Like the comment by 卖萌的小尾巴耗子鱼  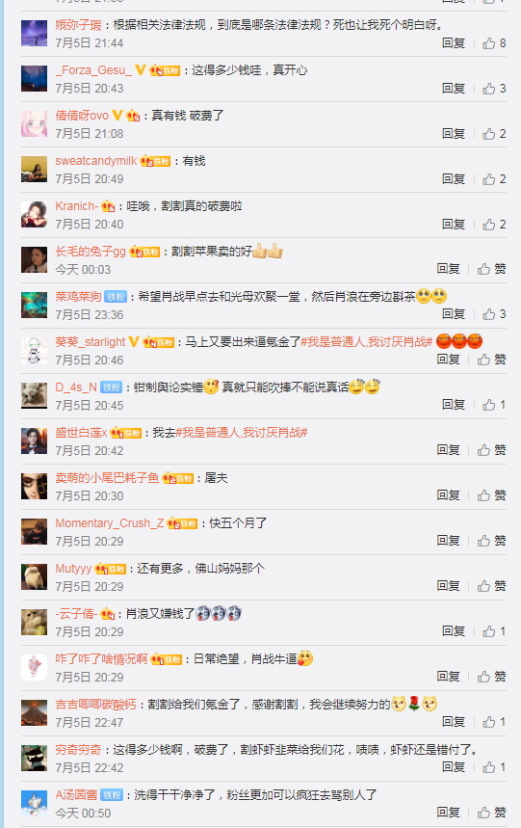[x=491, y=495]
